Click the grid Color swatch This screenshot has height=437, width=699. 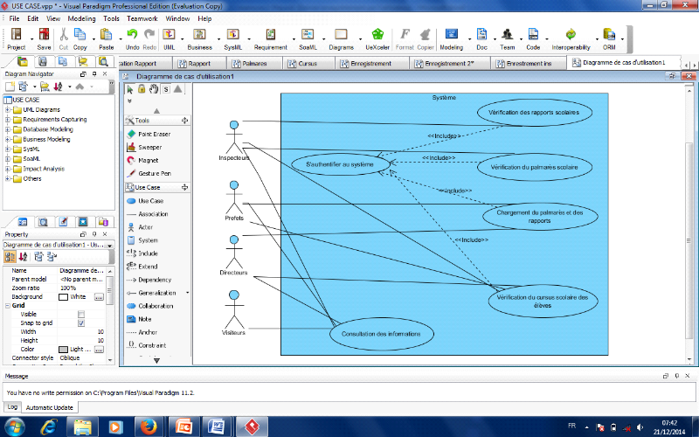[x=64, y=350]
